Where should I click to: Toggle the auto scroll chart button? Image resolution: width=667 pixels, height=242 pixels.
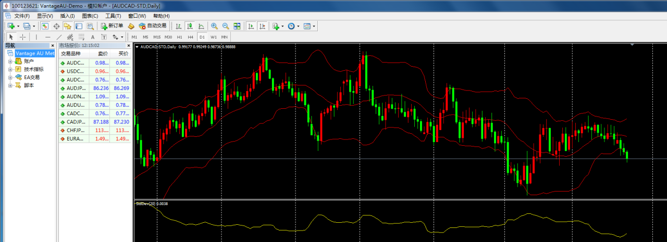251,26
